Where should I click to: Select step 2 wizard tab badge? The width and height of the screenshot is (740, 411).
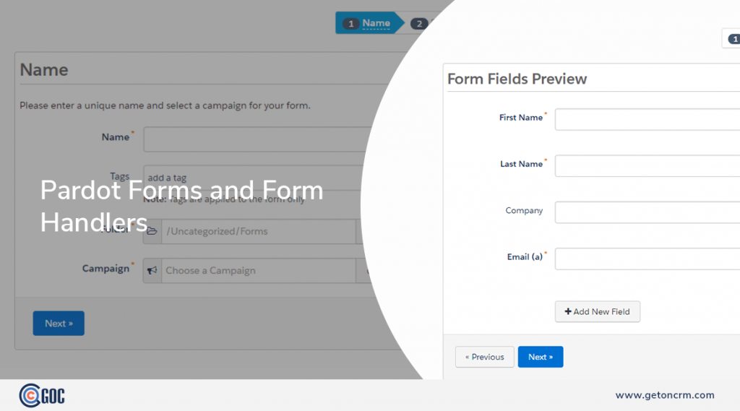click(x=418, y=24)
